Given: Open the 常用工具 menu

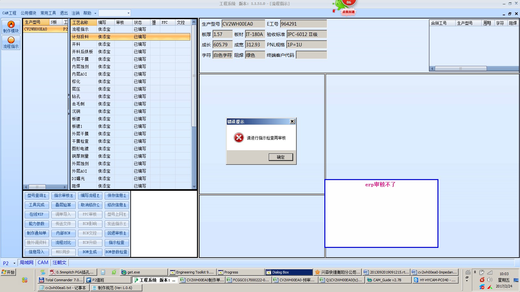Looking at the screenshot, I should pos(48,13).
